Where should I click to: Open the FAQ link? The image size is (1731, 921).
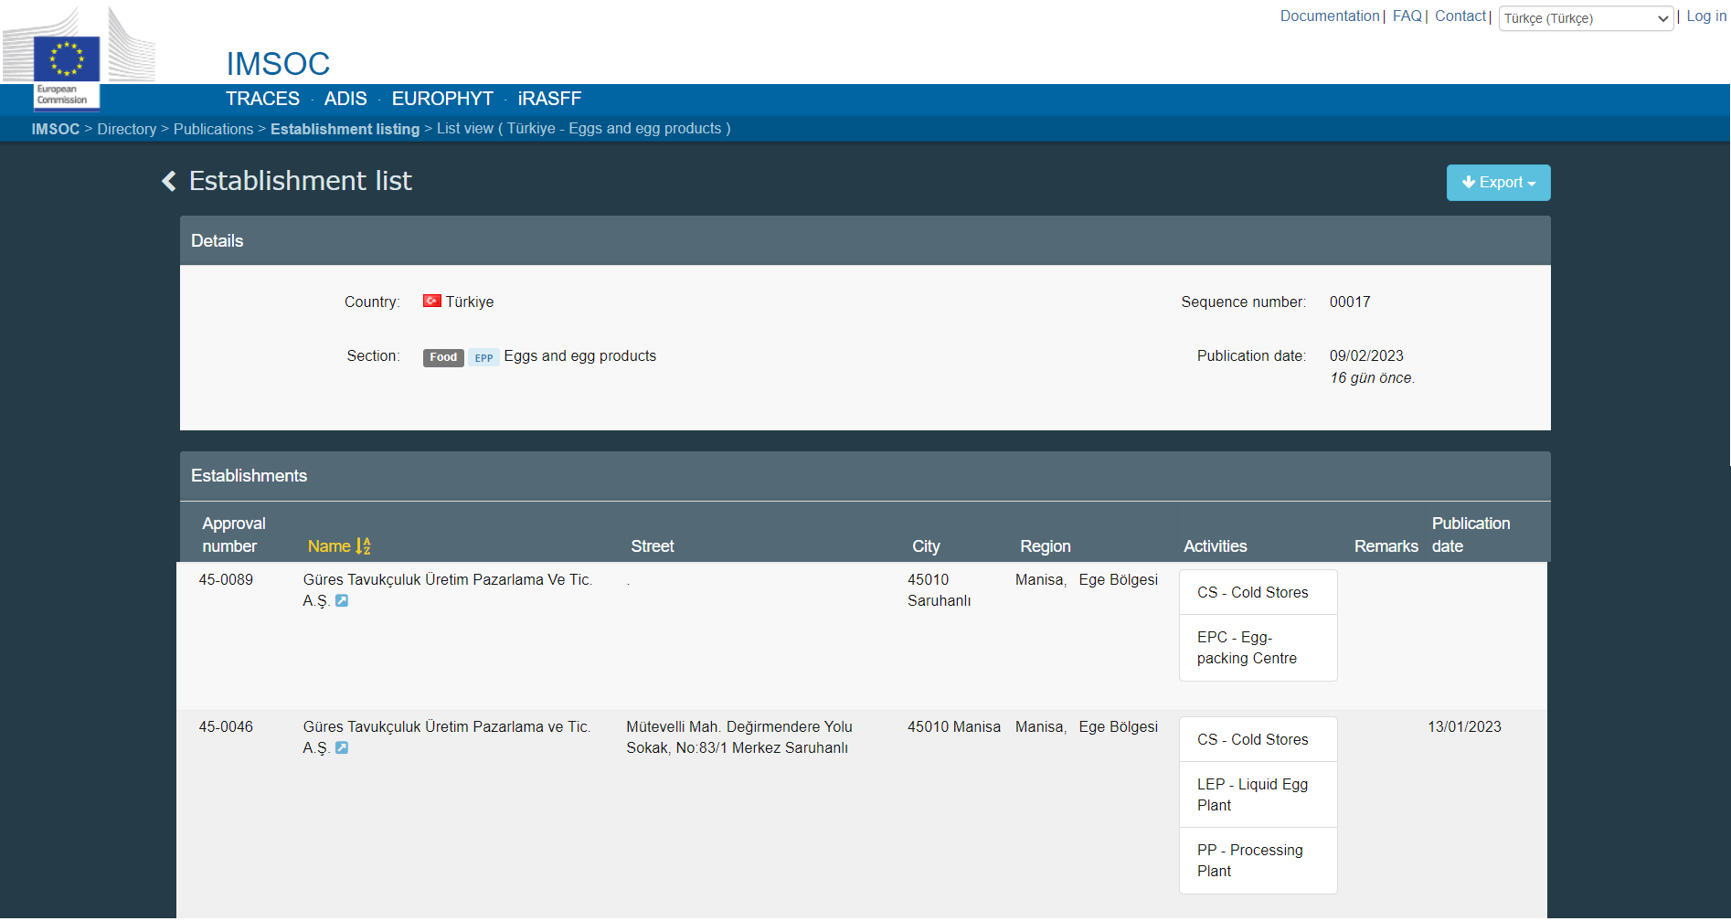coord(1407,16)
